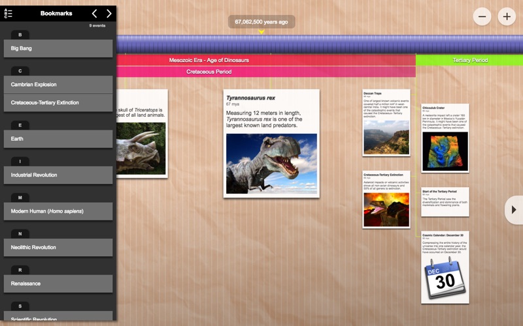The width and height of the screenshot is (523, 326).
Task: Open the Triceratops event card
Action: pos(142,134)
